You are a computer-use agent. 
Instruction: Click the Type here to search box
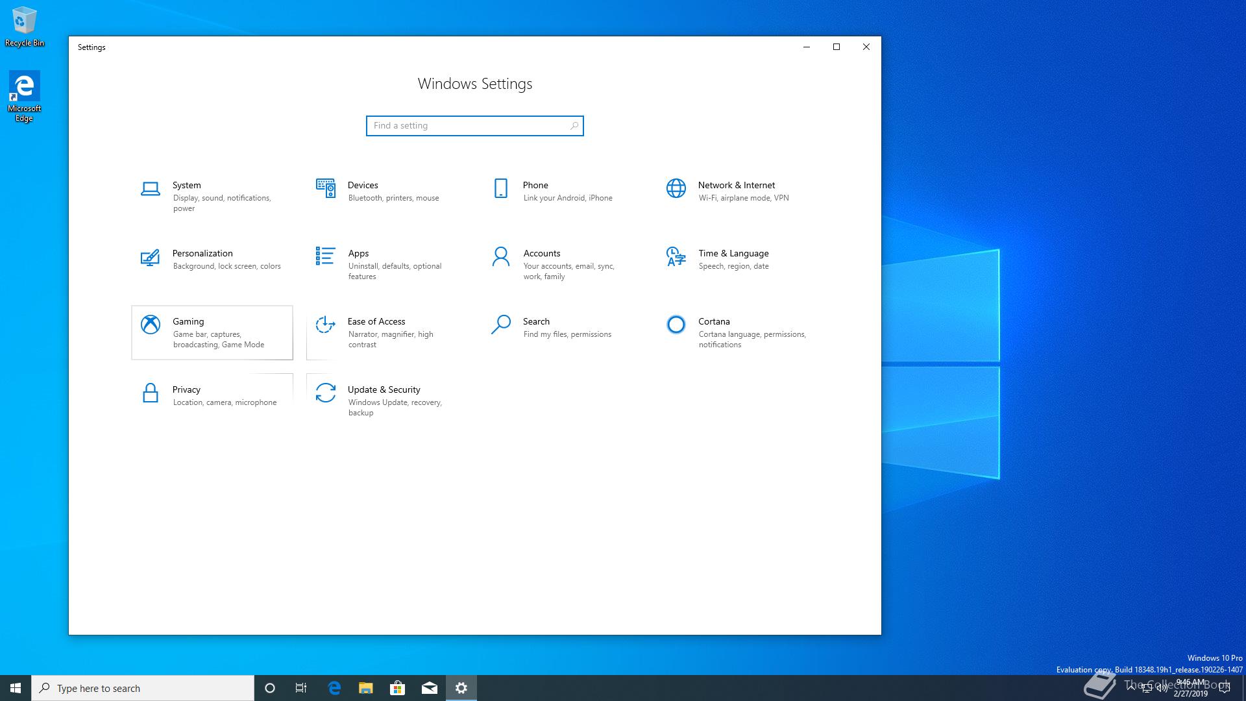click(x=143, y=688)
